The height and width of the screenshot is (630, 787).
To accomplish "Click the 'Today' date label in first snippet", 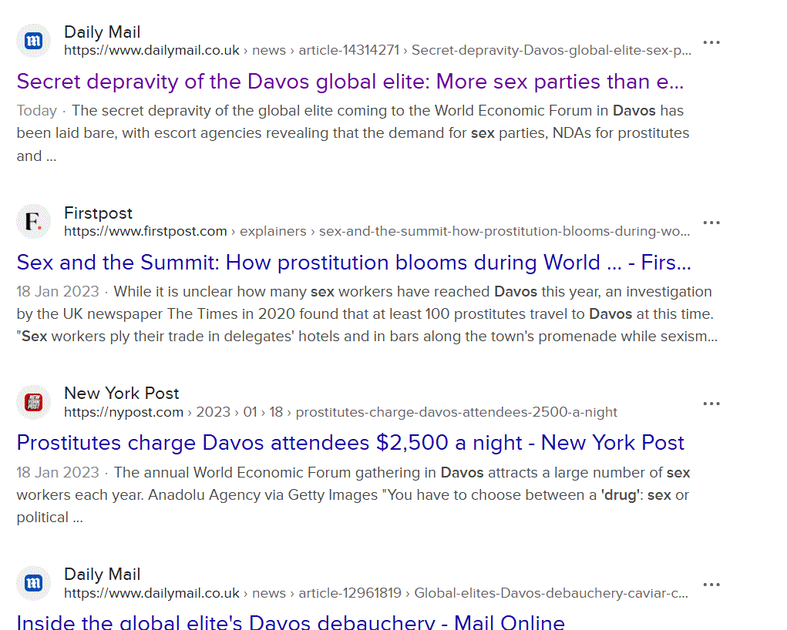I will tap(37, 110).
